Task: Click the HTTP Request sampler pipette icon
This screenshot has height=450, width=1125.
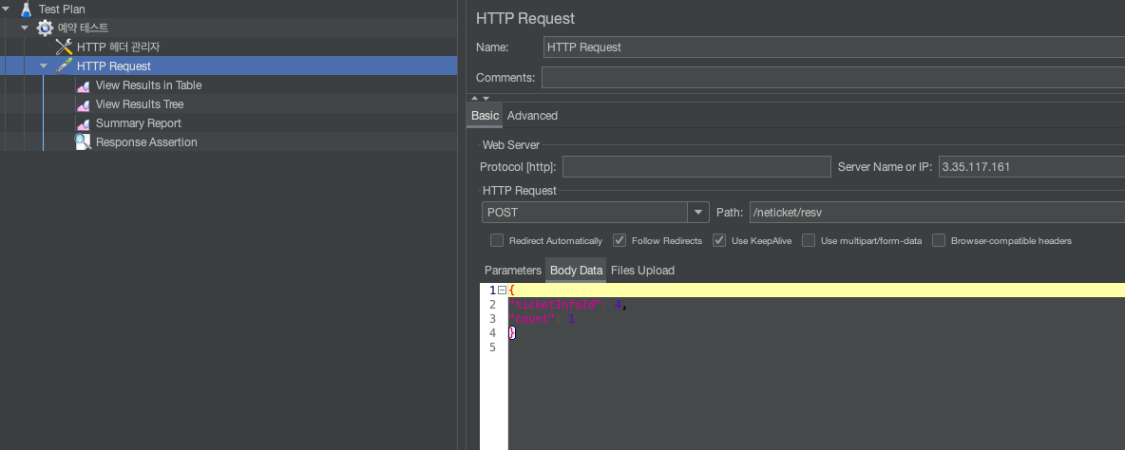Action: click(64, 66)
